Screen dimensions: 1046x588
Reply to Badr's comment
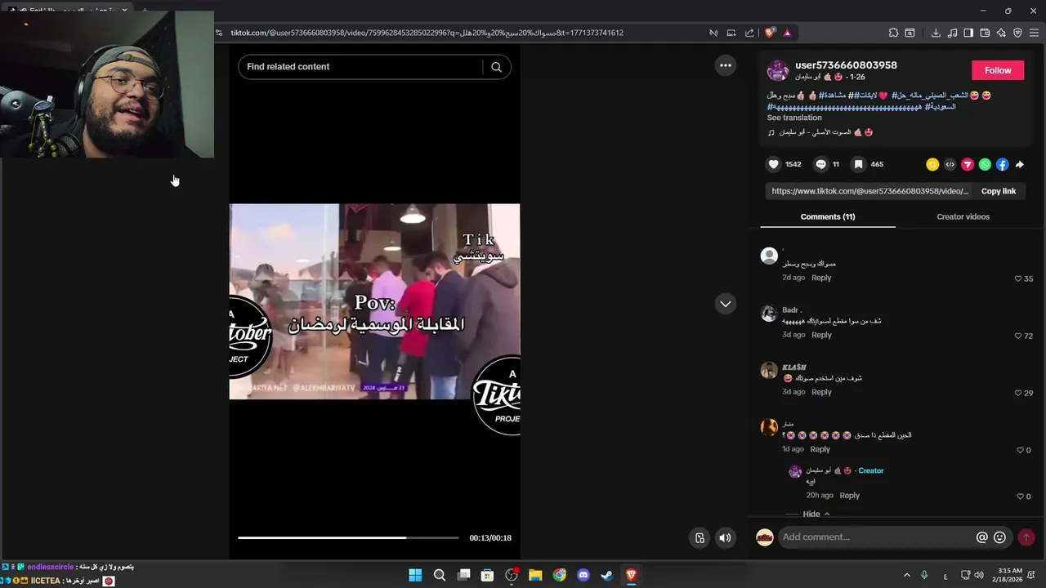(x=821, y=335)
